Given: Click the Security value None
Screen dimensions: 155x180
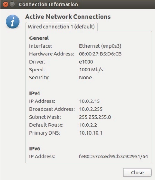Looking at the screenshot, I should 86,78.
